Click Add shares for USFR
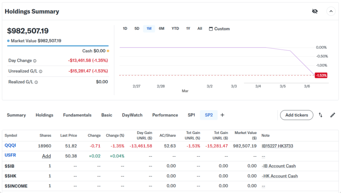The height and width of the screenshot is (193, 341). (x=46, y=156)
